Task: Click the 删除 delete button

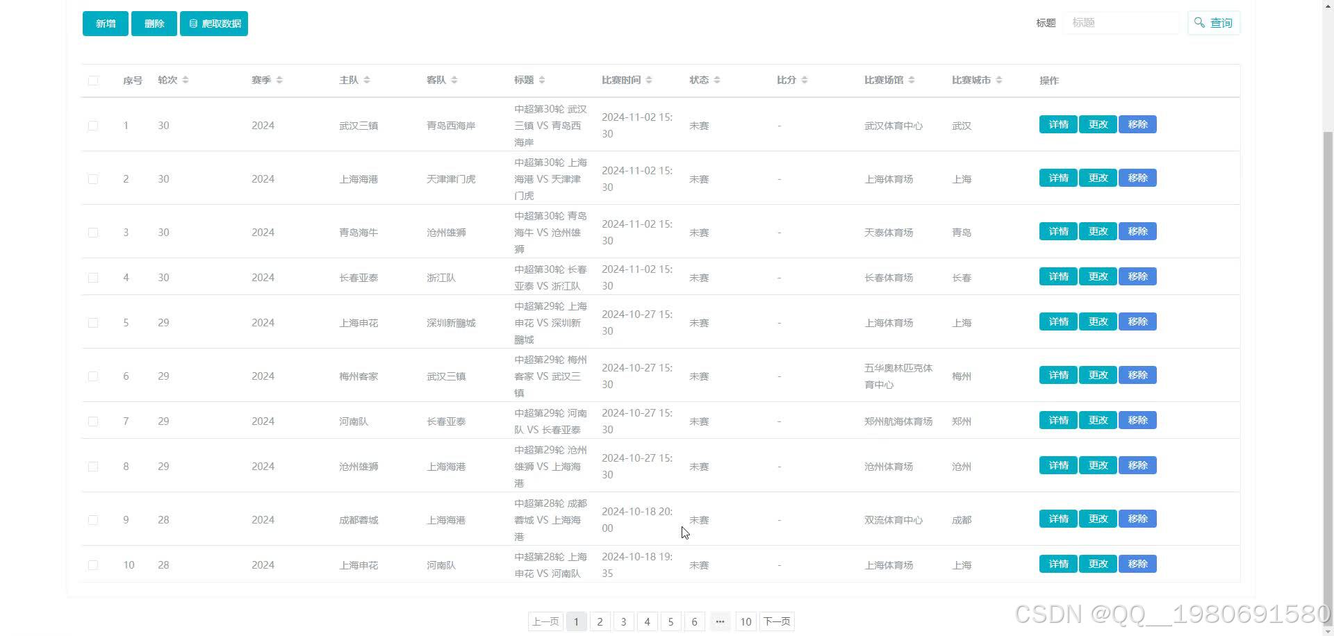Action: pyautogui.click(x=154, y=23)
